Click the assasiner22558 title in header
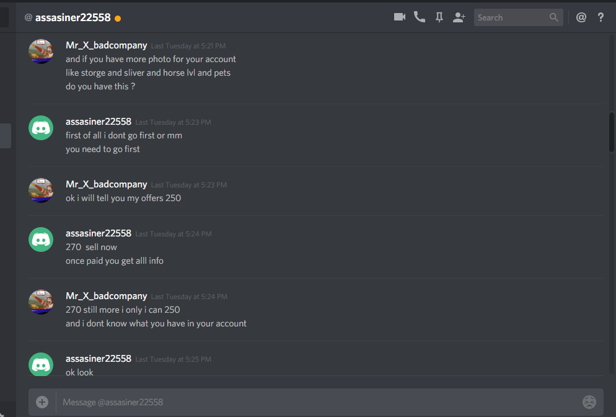 pos(73,18)
